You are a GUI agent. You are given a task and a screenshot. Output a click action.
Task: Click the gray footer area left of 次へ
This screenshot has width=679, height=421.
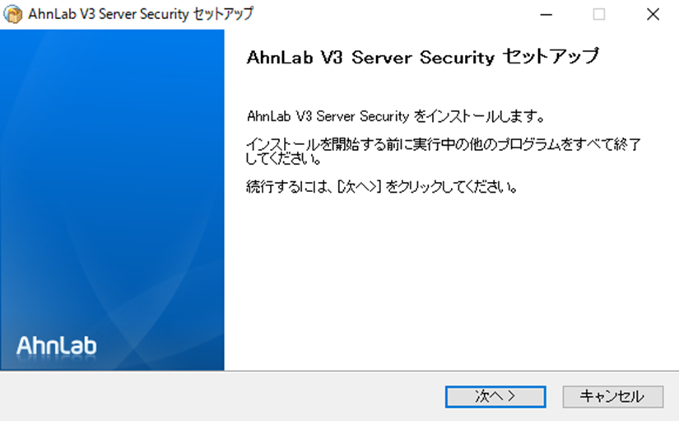point(221,396)
